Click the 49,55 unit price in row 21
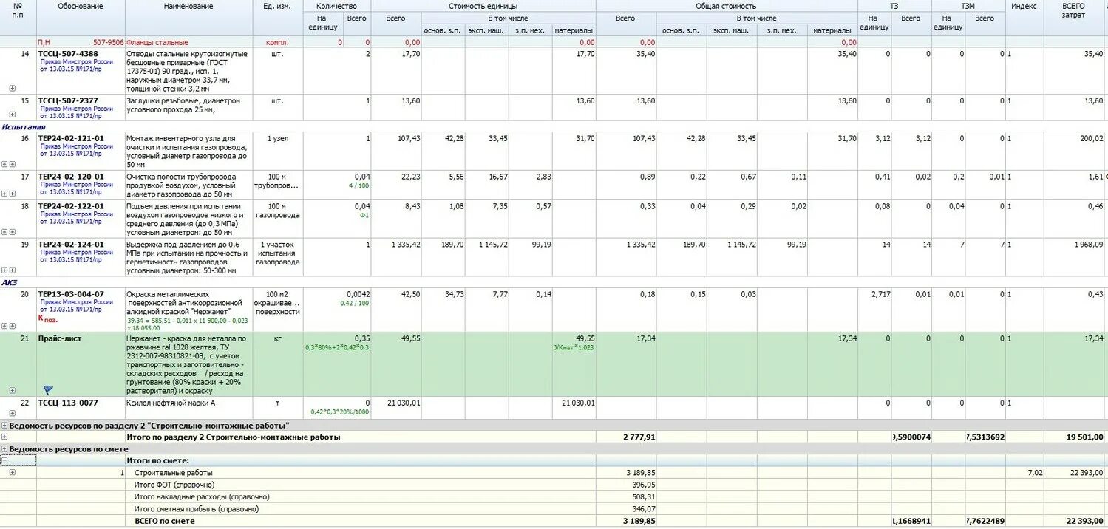 click(411, 338)
